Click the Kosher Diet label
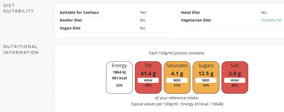Image resolution: width=284 pixels, height=112 pixels. pyautogui.click(x=71, y=20)
